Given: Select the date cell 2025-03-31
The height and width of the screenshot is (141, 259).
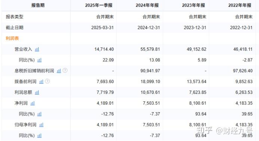Looking at the screenshot, I should point(103,28).
